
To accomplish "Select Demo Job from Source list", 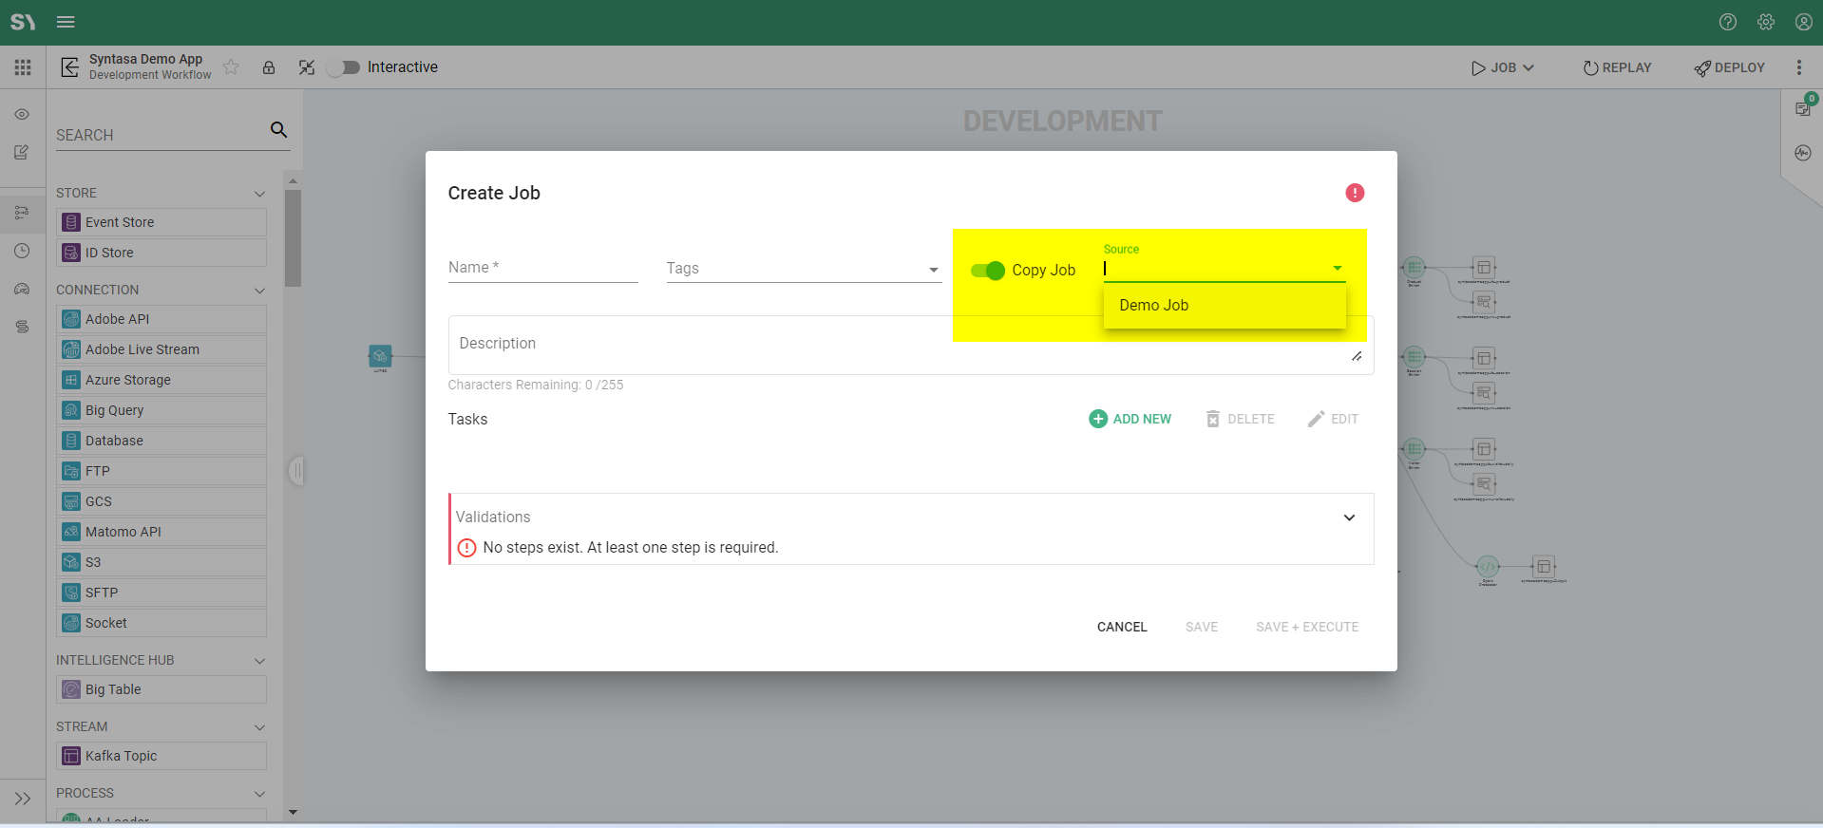I will (x=1153, y=305).
